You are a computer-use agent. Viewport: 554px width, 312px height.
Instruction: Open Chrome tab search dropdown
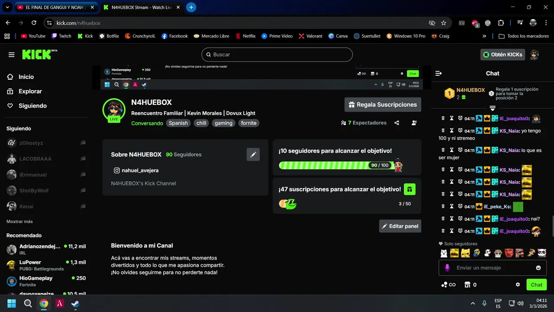(x=7, y=7)
